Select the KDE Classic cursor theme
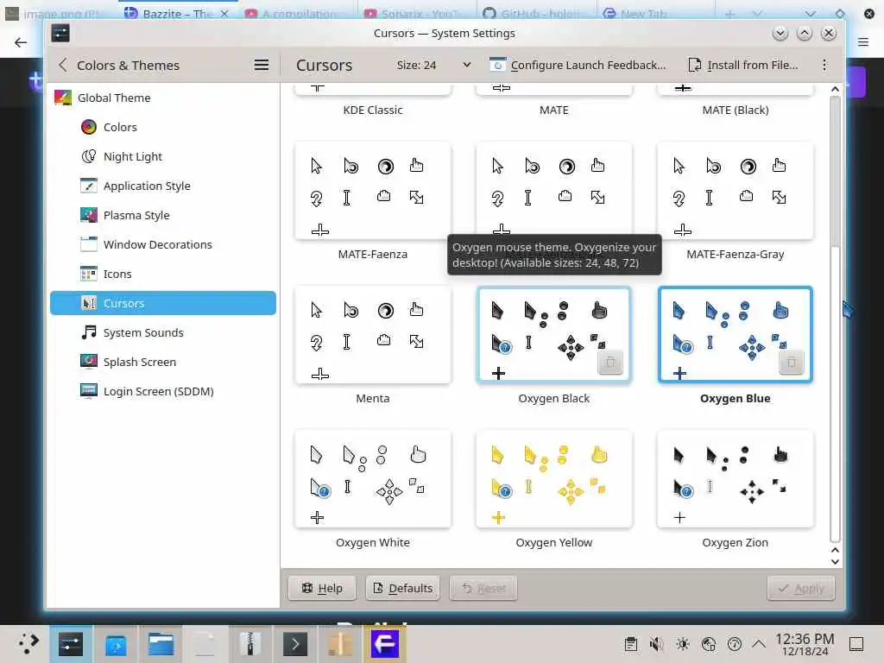Image resolution: width=884 pixels, height=663 pixels. 373,100
